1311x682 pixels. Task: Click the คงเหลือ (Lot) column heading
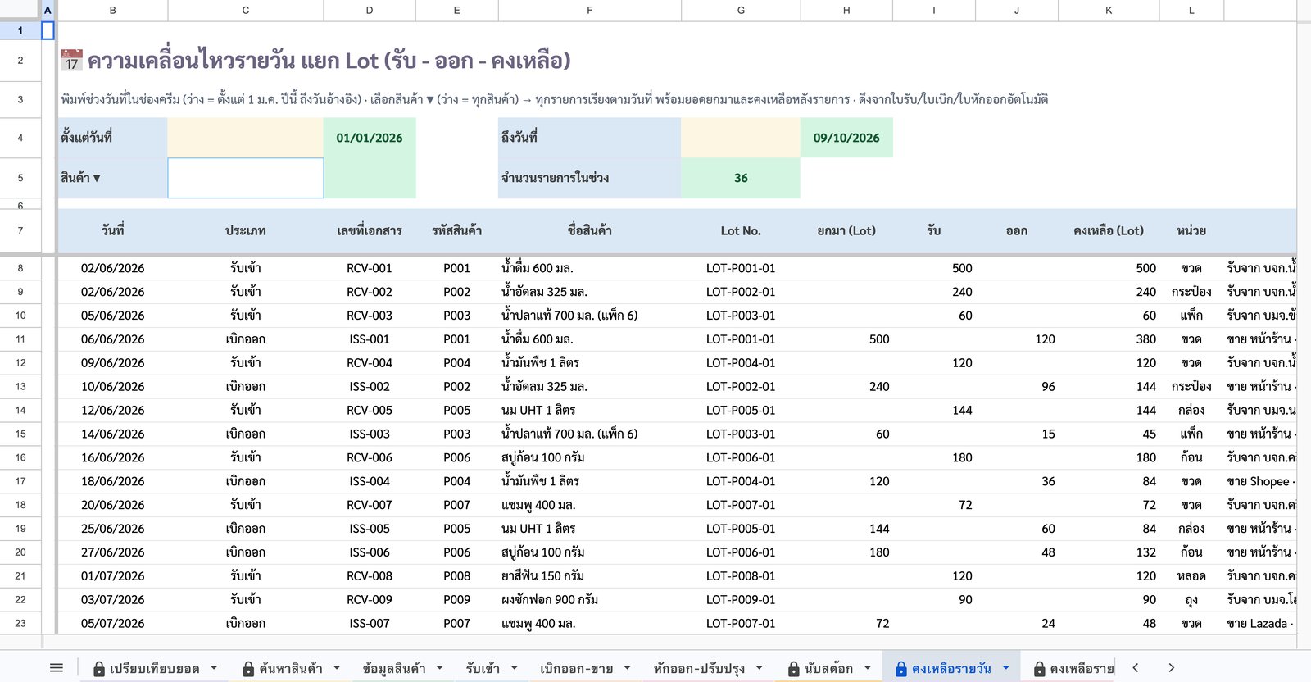[1109, 231]
